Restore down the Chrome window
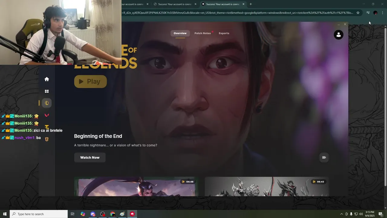387x218 pixels. coord(373,4)
